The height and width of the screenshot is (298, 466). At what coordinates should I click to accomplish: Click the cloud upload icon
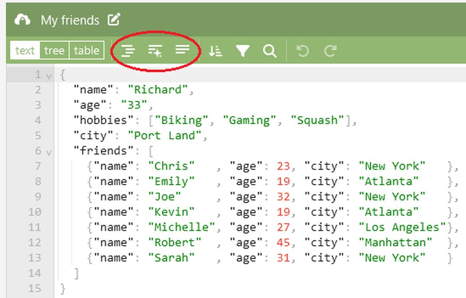[22, 20]
